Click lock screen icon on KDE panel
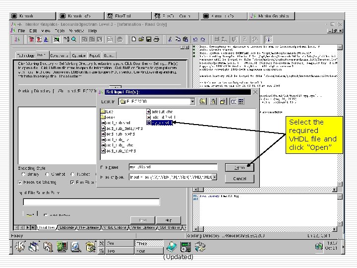Screen dimensions: 357x268 pos(102,251)
